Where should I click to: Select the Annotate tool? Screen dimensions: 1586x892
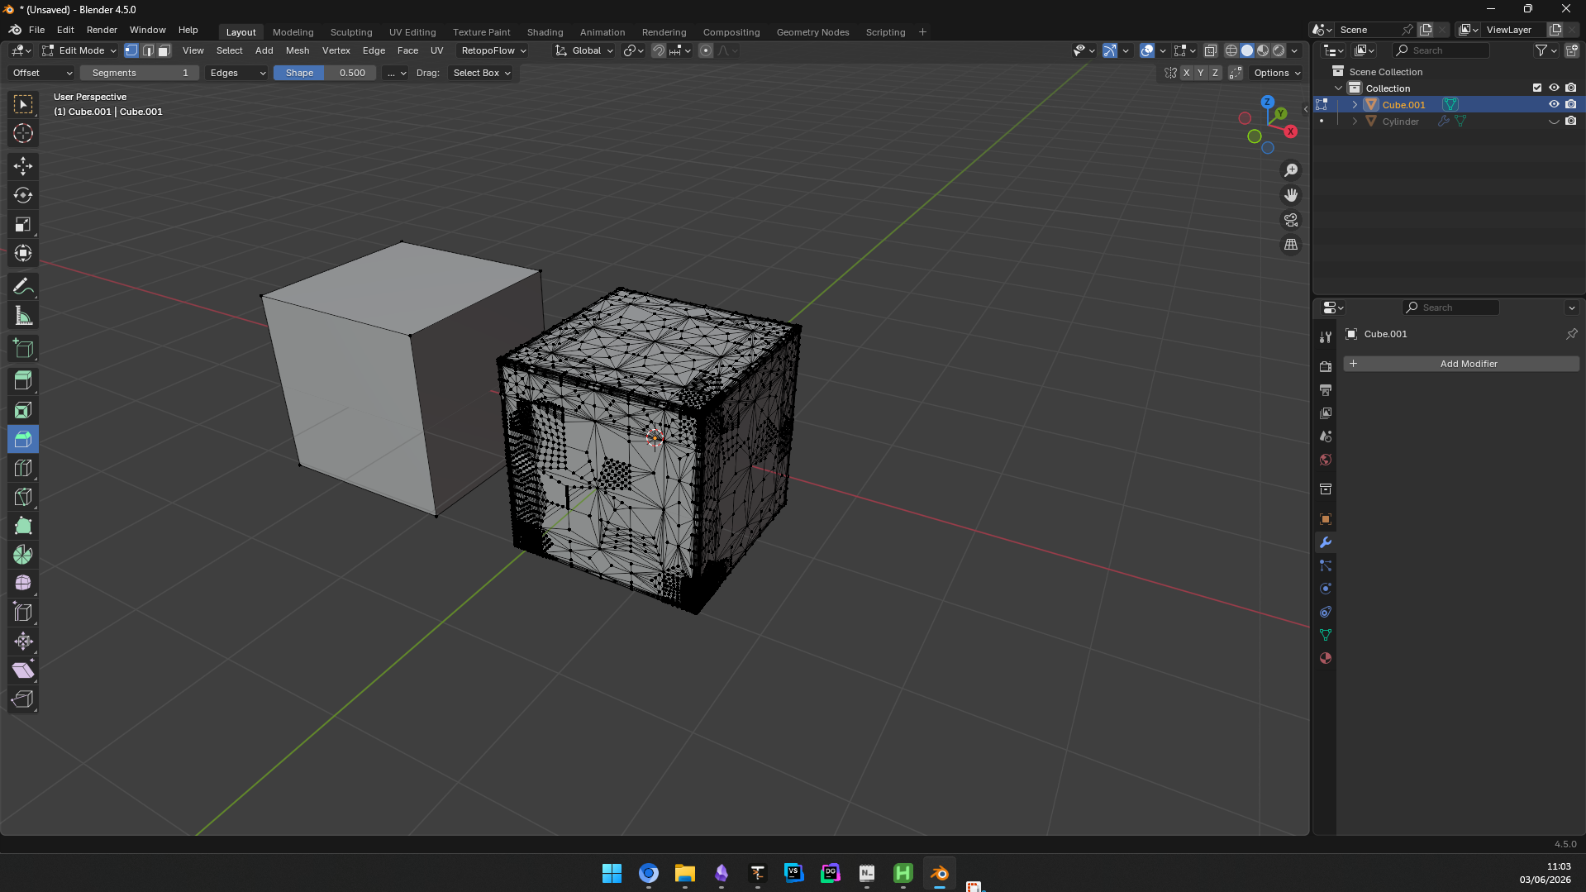click(x=23, y=287)
